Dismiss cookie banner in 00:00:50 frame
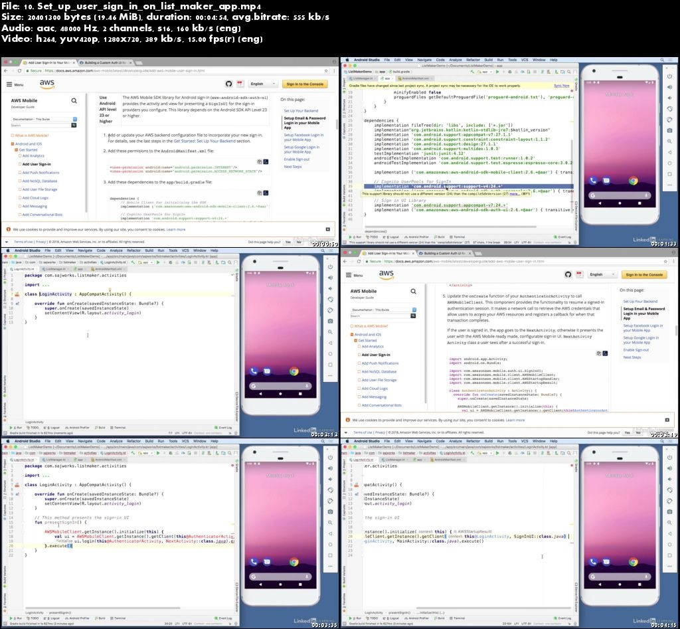 click(328, 229)
